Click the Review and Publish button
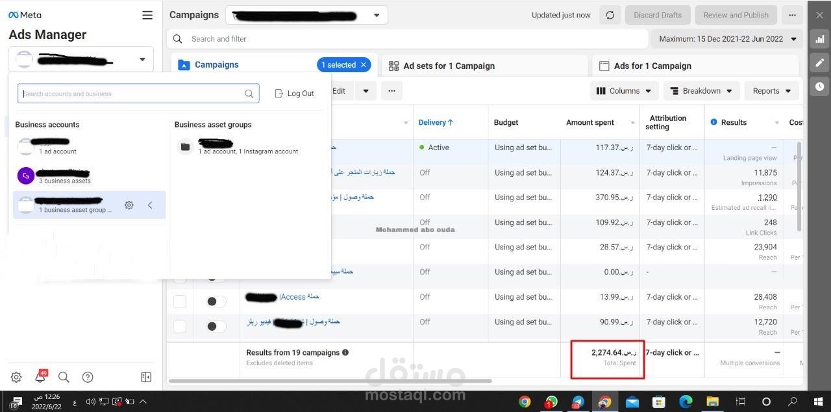This screenshot has width=831, height=412. pyautogui.click(x=736, y=15)
